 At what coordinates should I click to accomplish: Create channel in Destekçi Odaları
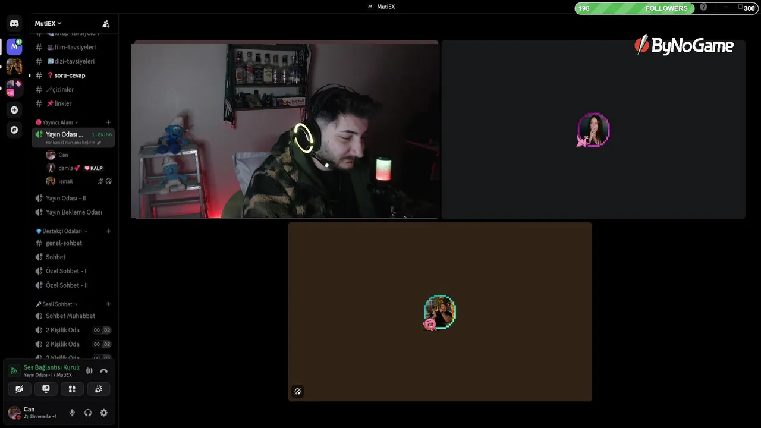pos(108,231)
